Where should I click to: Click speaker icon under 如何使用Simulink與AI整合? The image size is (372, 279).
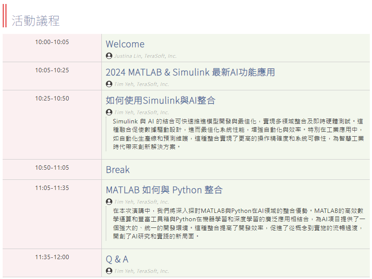point(109,112)
